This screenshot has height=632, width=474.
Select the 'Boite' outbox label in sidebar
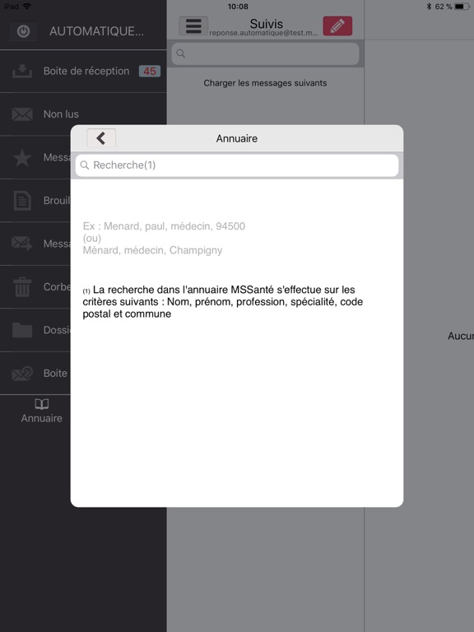55,374
